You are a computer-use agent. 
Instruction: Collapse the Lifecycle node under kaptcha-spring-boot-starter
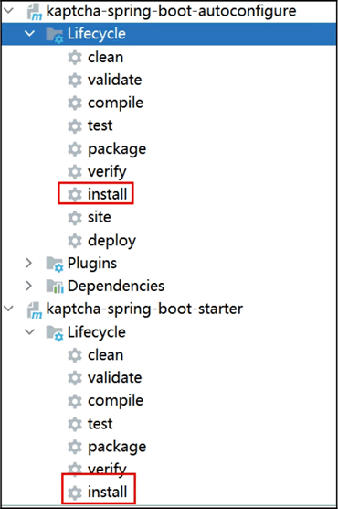click(x=30, y=331)
